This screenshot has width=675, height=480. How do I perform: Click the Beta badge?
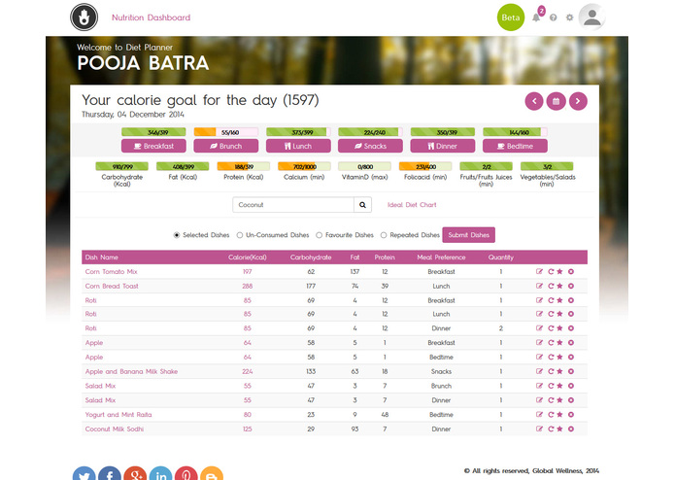(511, 17)
